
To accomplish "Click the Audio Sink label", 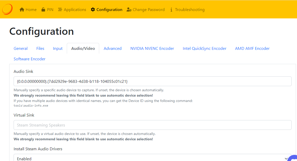I will point(23,72).
